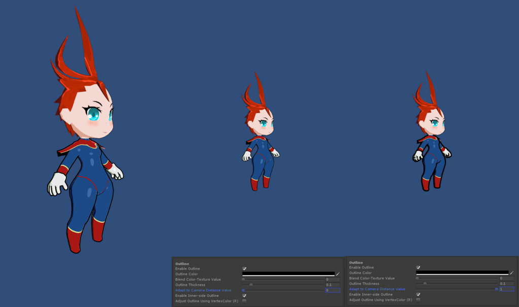Open Outline Color swatch in panel with Adapt 0

coord(288,274)
